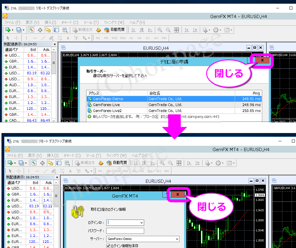This screenshot has width=296, height=248.
Task: Click Market Watch scroll-down arrow in upper screenshot
Action: [54, 120]
